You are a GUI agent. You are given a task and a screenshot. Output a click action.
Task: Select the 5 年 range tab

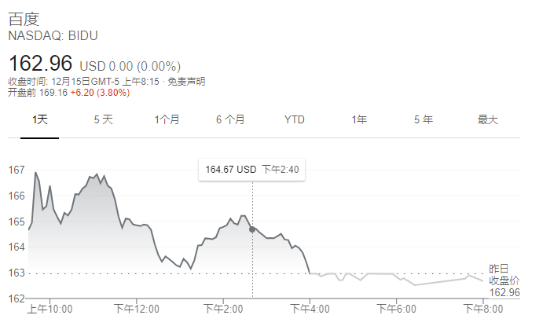point(423,119)
